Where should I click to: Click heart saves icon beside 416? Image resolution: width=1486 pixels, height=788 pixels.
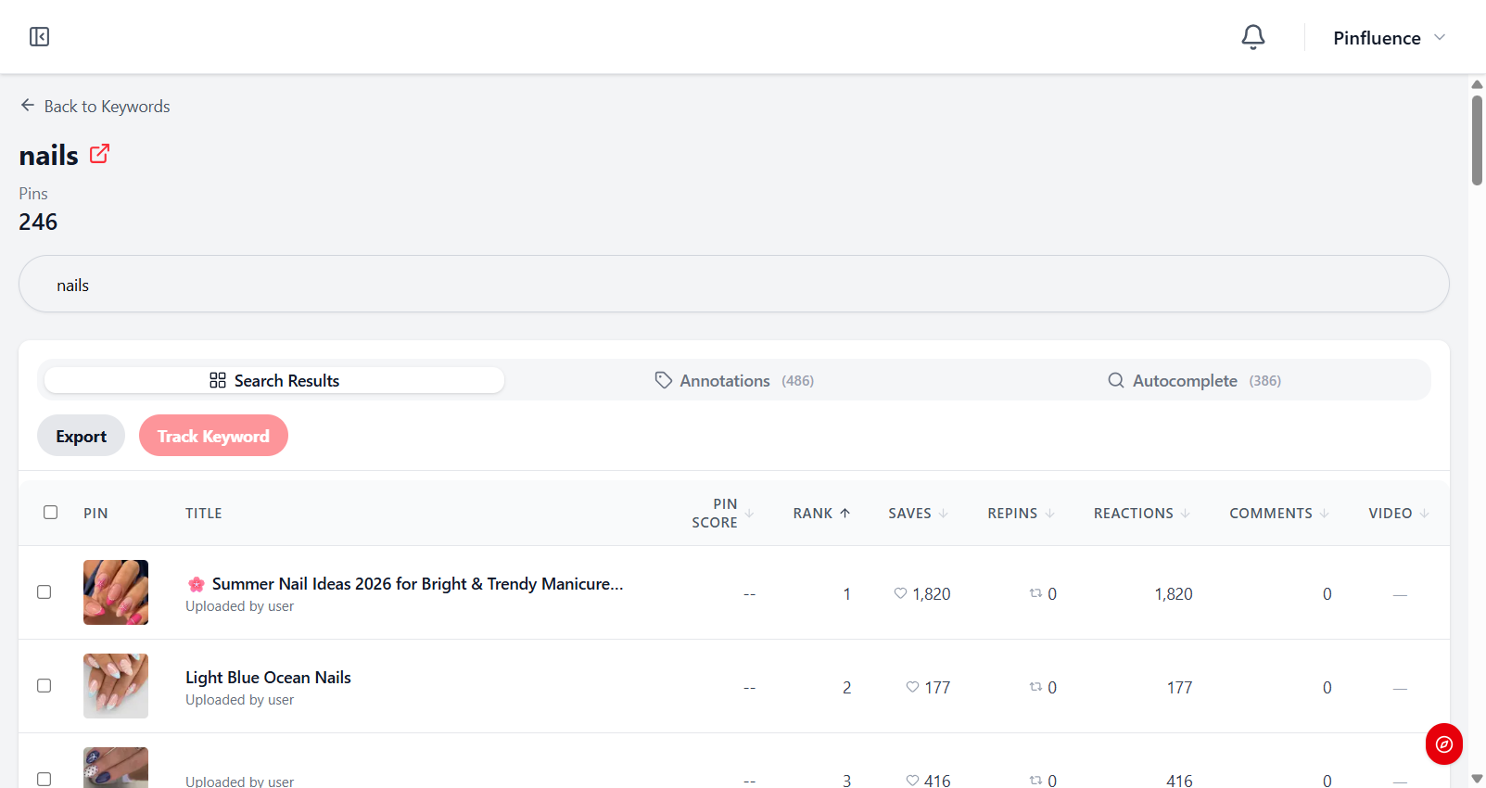pyautogui.click(x=912, y=781)
